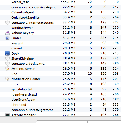Click the SystemUIServer app icon
The width and height of the screenshot is (121, 123).
pyautogui.click(x=7, y=69)
